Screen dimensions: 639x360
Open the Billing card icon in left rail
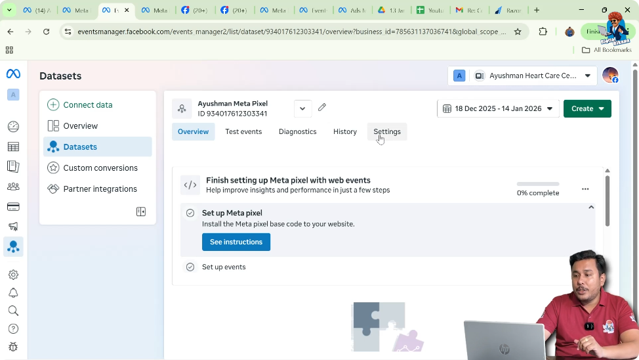point(13,207)
